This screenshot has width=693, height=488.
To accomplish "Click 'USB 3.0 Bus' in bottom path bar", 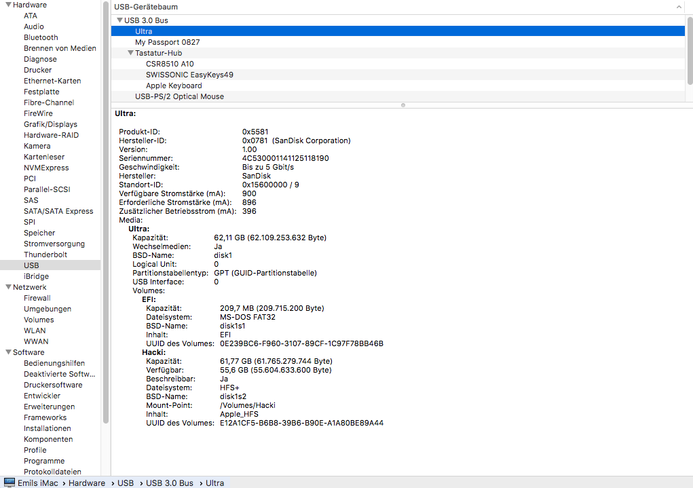I will 170,483.
